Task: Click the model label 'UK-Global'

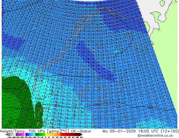Action: coord(81,131)
